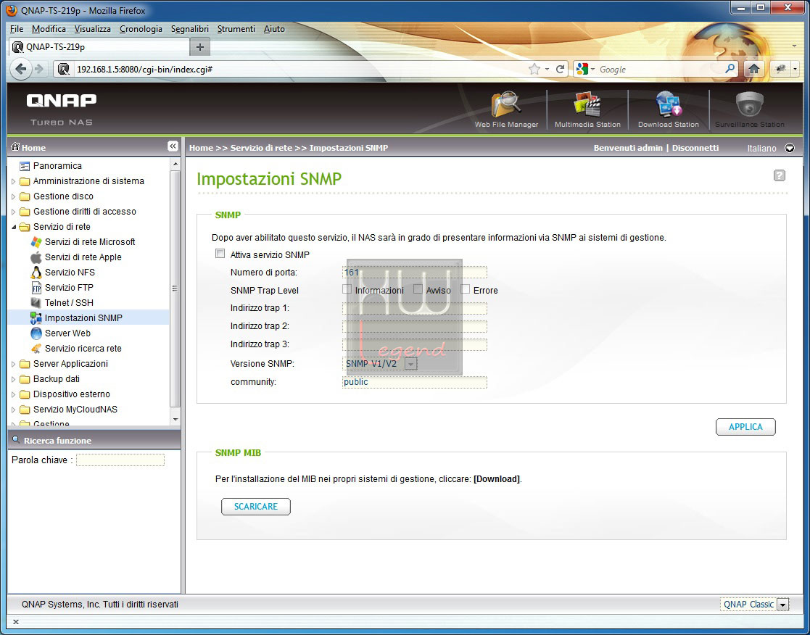Viewport: 810px width, 635px height.
Task: Click the Telnet / SSH icon
Action: point(36,302)
